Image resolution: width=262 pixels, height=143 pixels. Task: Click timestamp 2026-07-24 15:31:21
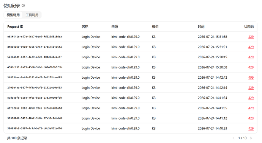pyautogui.click(x=213, y=47)
